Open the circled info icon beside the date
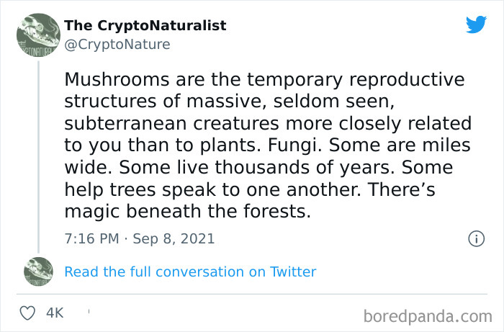This screenshot has height=332, width=504. [476, 238]
